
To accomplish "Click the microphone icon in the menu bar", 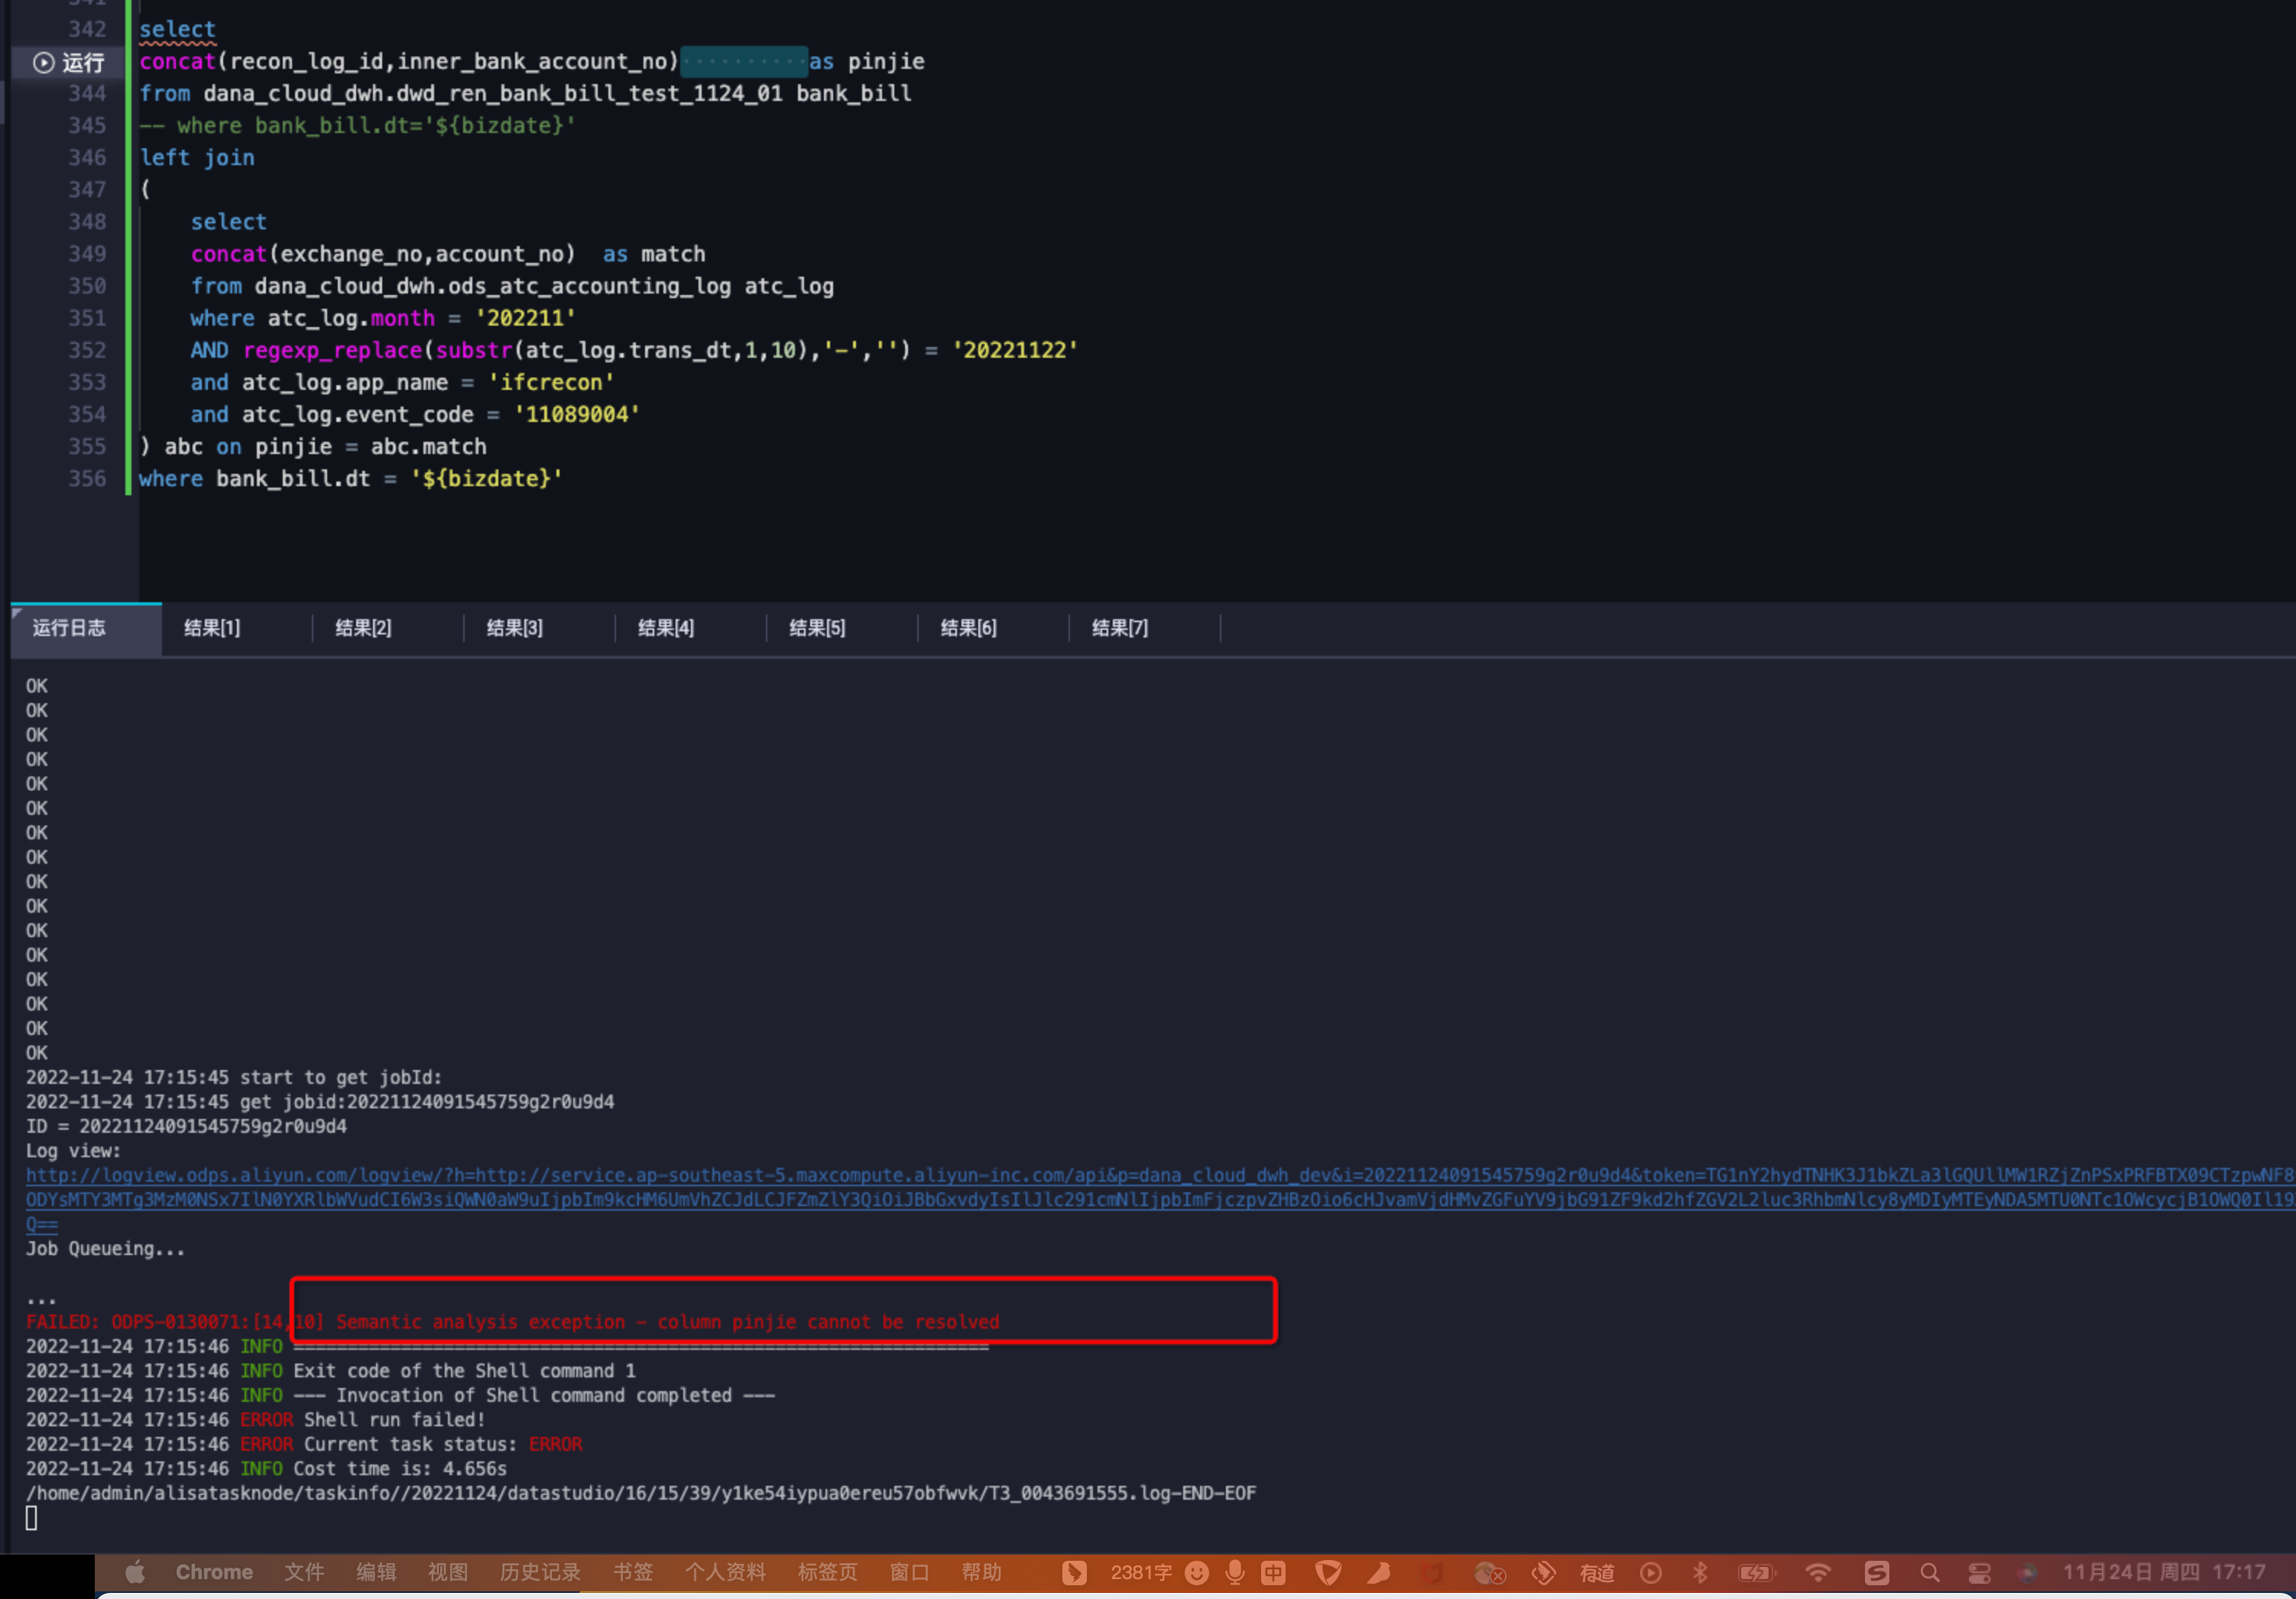I will coord(1235,1572).
